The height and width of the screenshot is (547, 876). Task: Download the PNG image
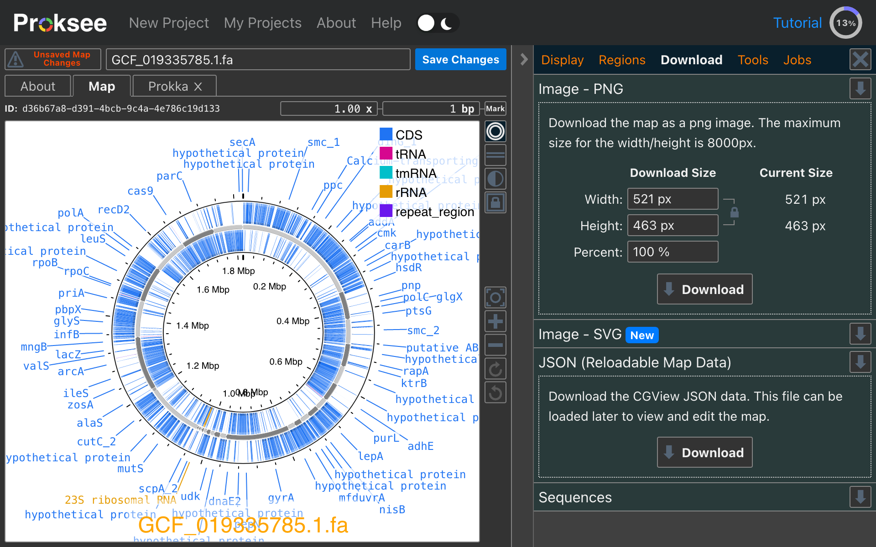click(704, 289)
